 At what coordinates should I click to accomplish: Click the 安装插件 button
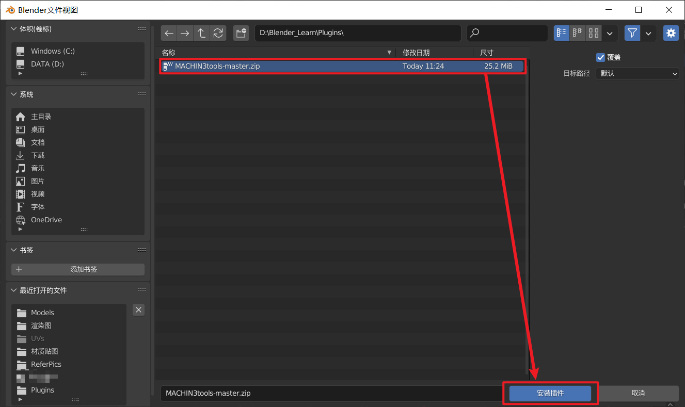pos(550,393)
